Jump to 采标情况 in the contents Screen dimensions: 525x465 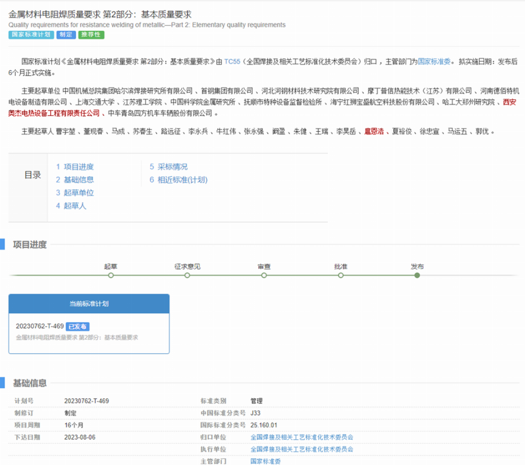(x=169, y=167)
